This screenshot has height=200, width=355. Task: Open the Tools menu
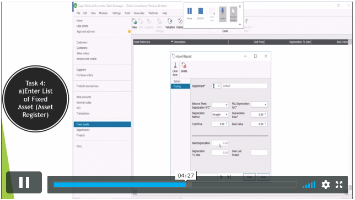tap(127, 13)
